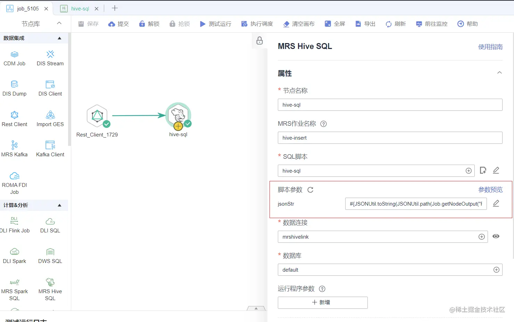Image resolution: width=514 pixels, height=322 pixels.
Task: Click the 解锁 unlock toolbar button
Action: point(149,24)
